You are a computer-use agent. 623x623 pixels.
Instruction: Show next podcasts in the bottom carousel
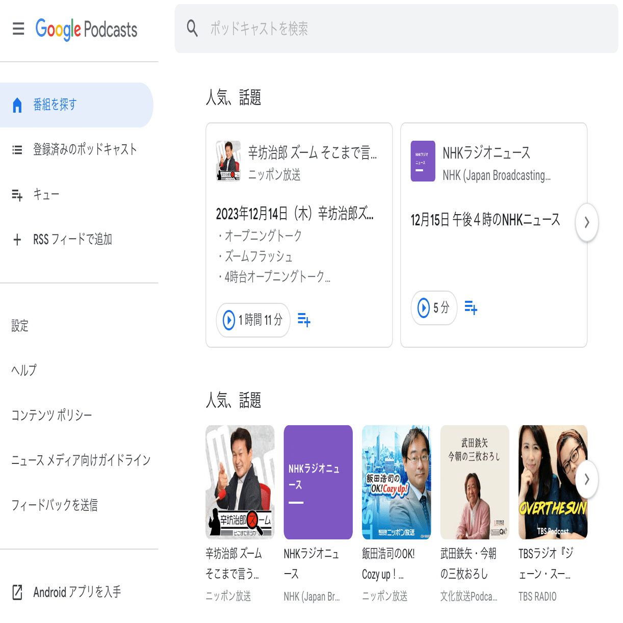coord(587,479)
